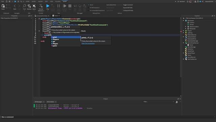Expand the TextChatService node
Screen dimensions: 216x122
183,59
